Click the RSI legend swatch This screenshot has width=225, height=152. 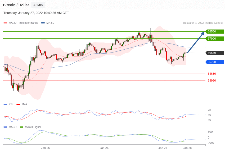point(5,104)
